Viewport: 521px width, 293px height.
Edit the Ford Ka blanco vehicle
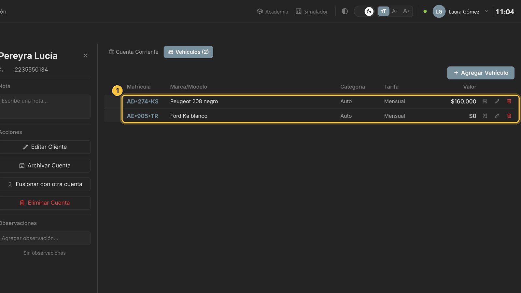[497, 116]
